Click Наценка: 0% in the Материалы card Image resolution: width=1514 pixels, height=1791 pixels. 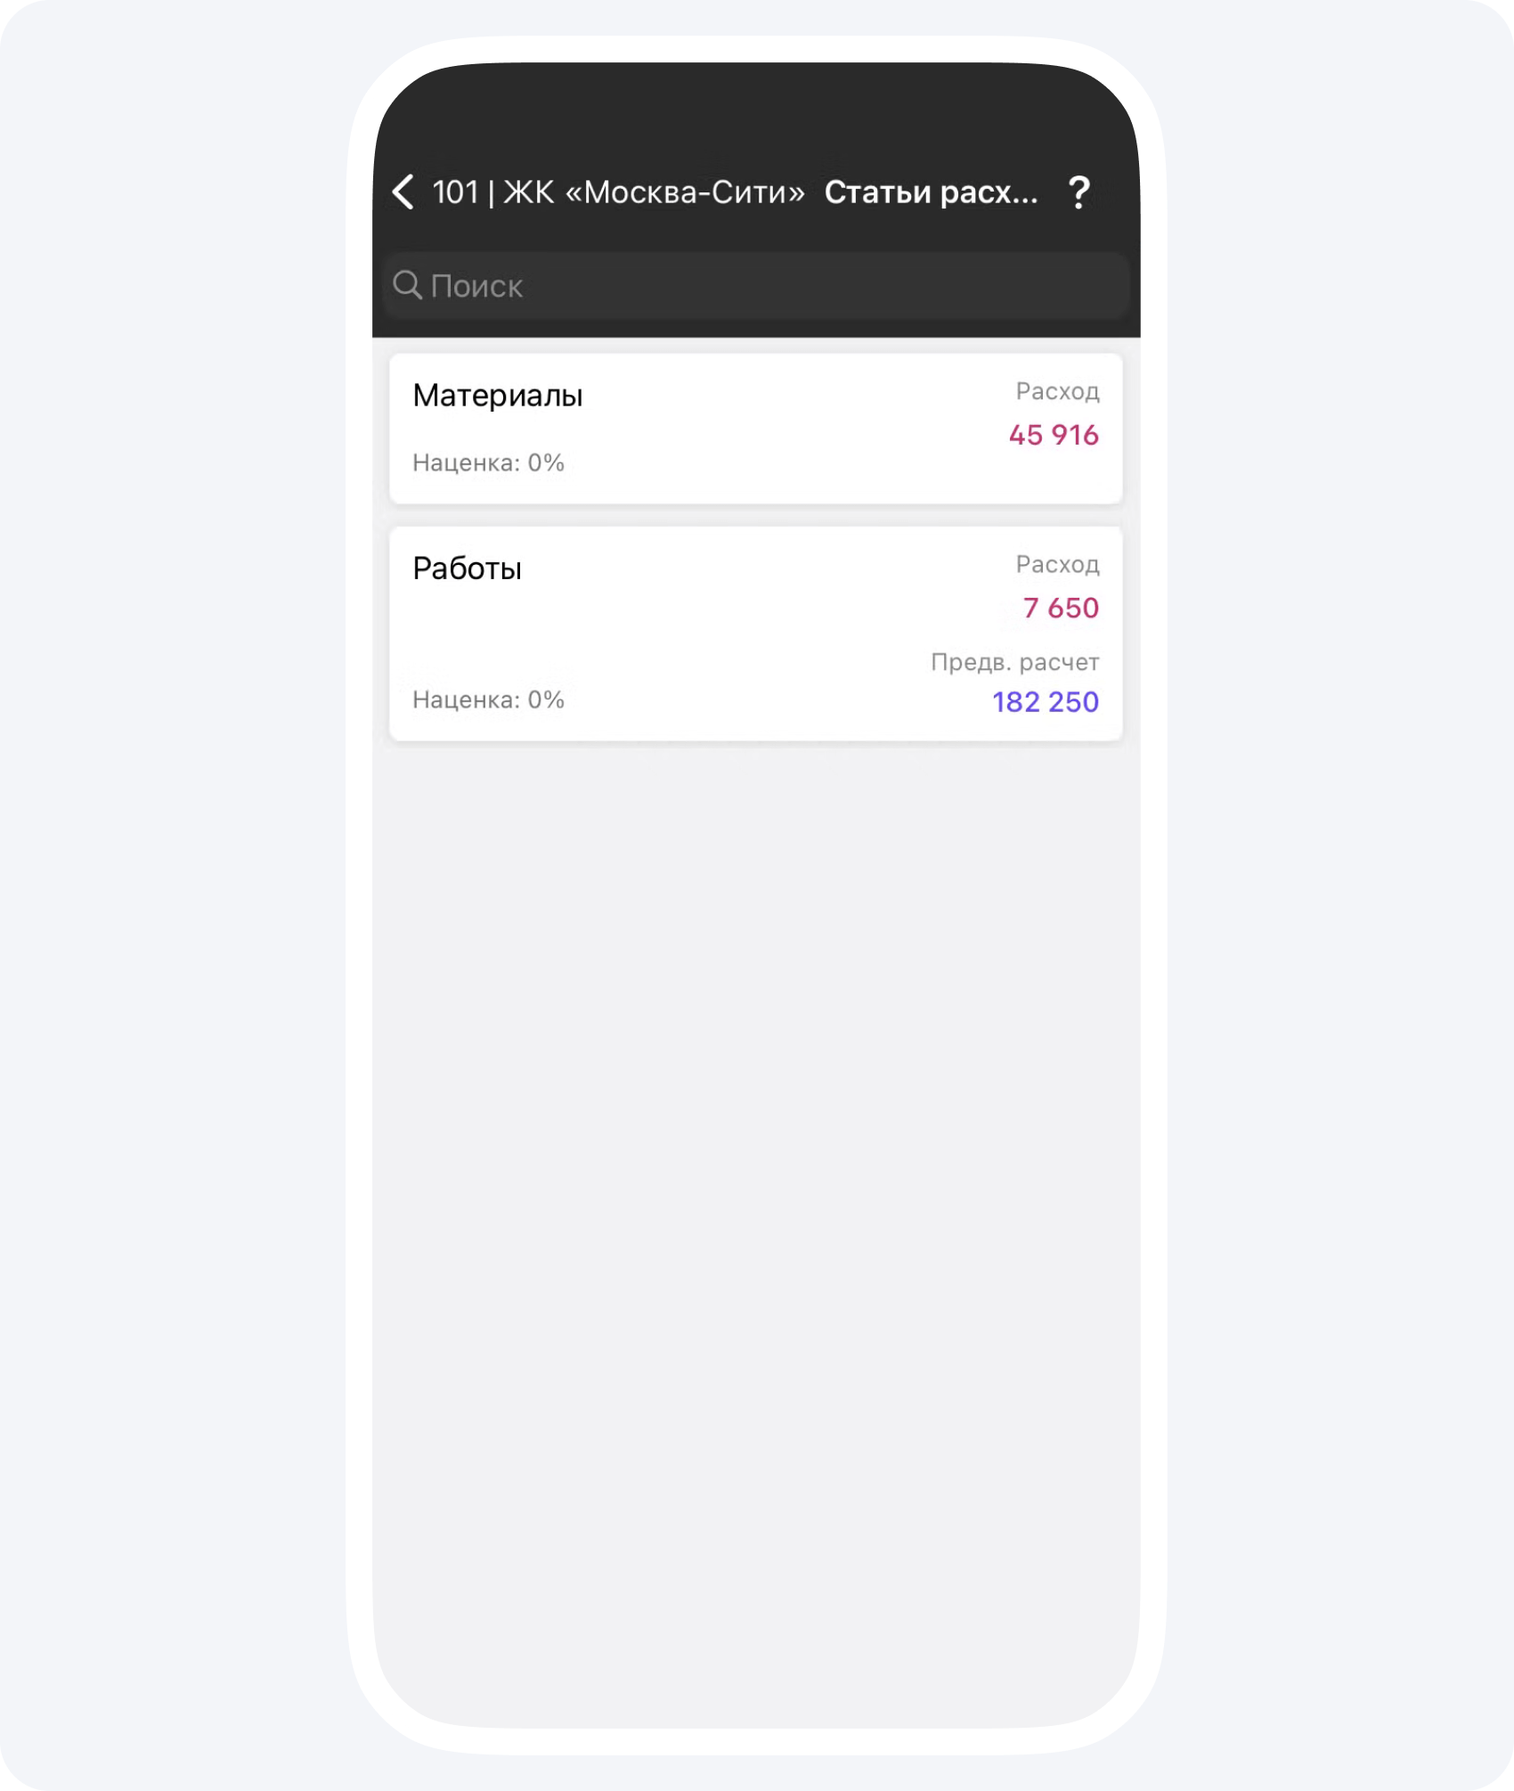click(488, 463)
